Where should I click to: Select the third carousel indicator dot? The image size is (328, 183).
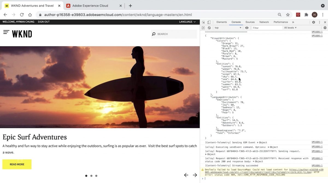point(96,176)
